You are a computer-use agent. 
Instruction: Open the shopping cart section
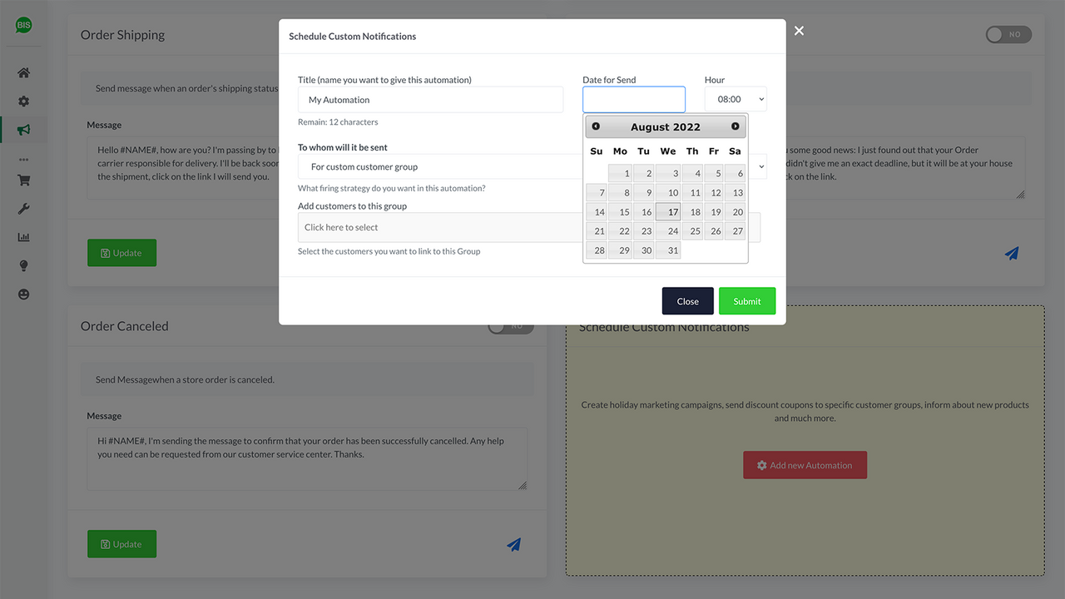[23, 180]
